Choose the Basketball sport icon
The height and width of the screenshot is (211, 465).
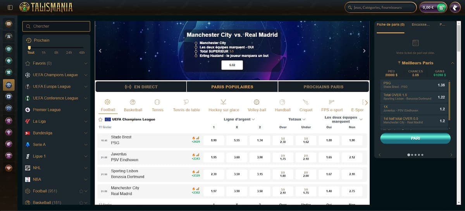point(133,102)
